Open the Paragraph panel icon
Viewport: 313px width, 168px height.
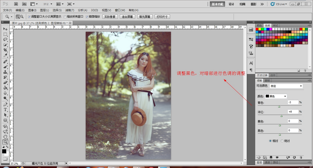coord(251,70)
